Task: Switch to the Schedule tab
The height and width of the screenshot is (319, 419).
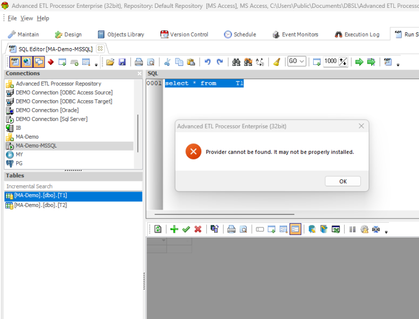Action: coord(240,35)
